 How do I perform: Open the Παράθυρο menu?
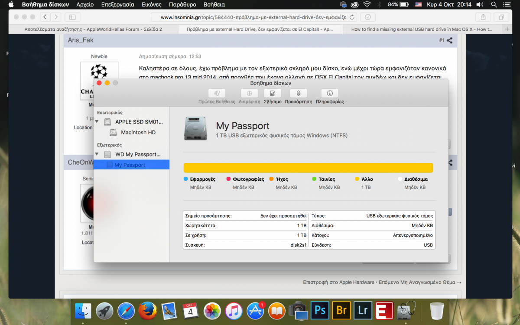(x=182, y=4)
